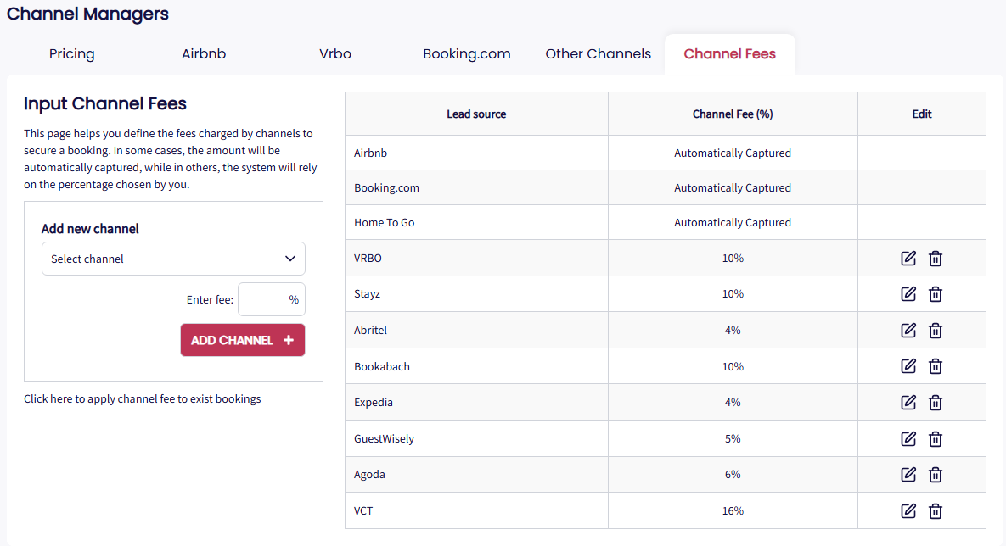1006x546 pixels.
Task: Edit the VRBO channel fee
Action: click(x=908, y=258)
